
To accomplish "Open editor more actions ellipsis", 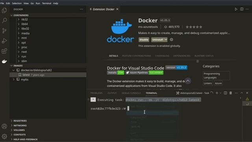I will coord(247,9).
